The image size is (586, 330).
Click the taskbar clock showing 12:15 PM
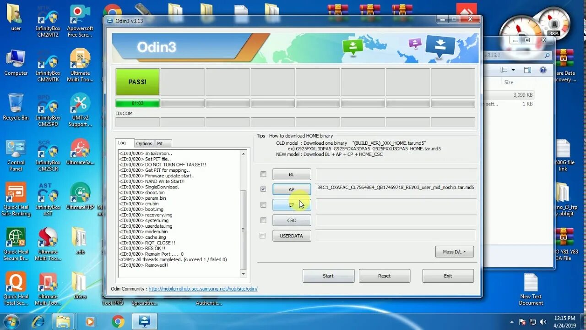point(564,321)
